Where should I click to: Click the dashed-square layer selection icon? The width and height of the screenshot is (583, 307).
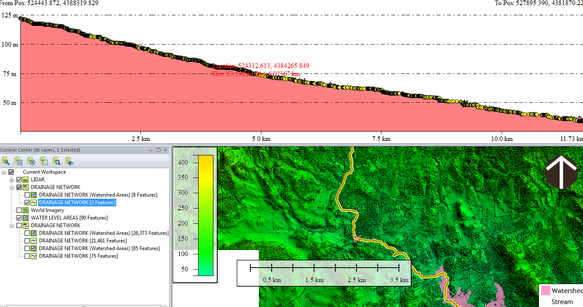[x=44, y=161]
